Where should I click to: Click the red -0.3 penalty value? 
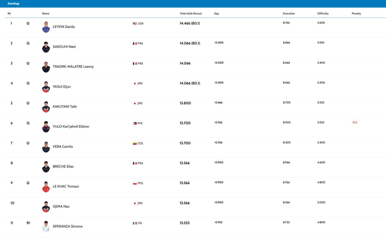click(x=354, y=123)
